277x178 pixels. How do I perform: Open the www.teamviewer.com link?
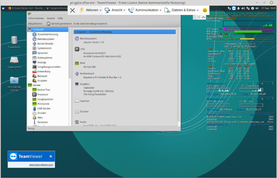(41, 165)
